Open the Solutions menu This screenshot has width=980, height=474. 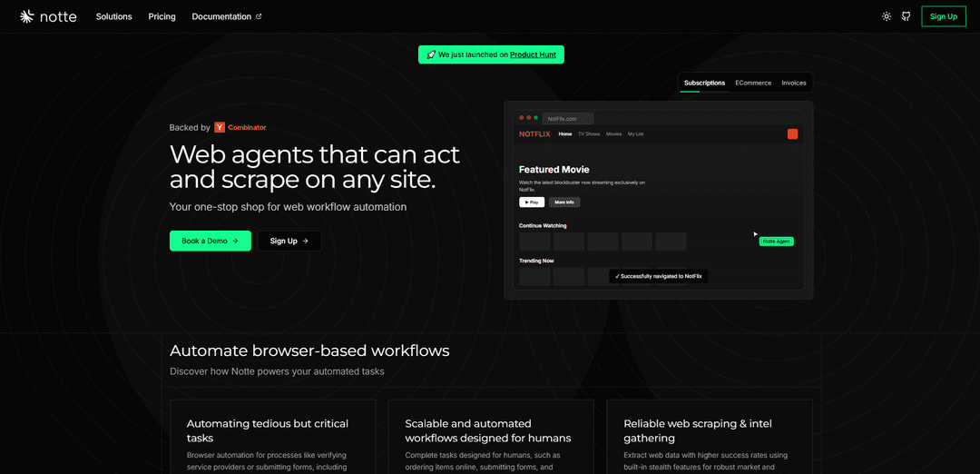(x=113, y=17)
